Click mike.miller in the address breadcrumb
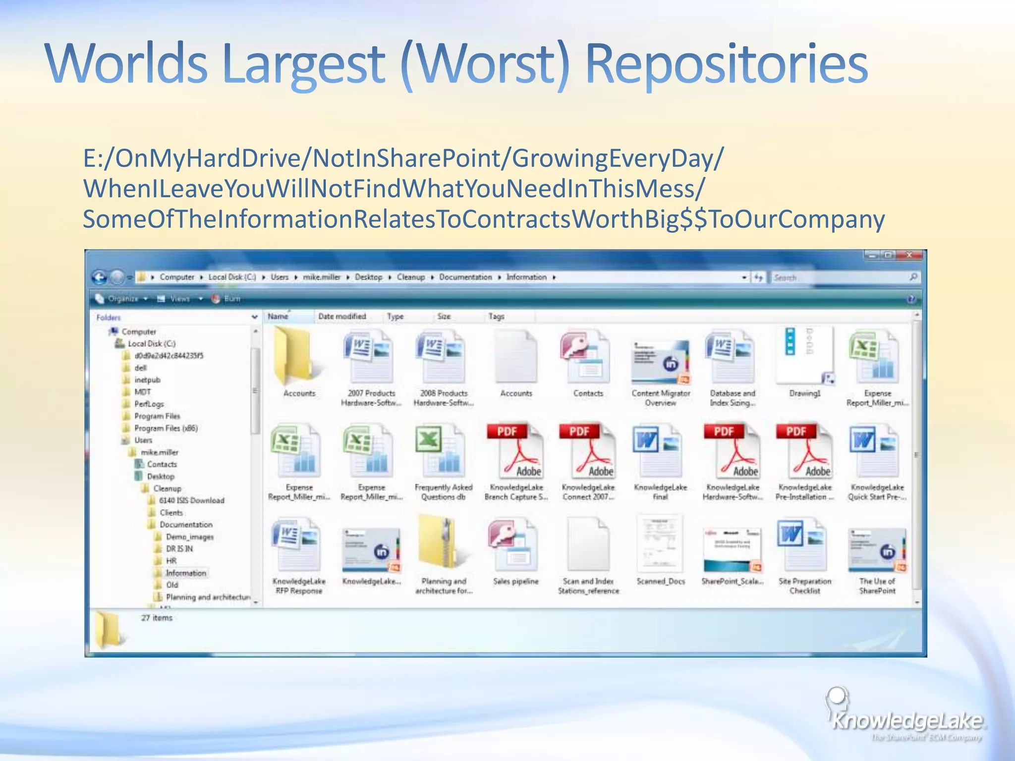The image size is (1015, 761). [x=322, y=277]
